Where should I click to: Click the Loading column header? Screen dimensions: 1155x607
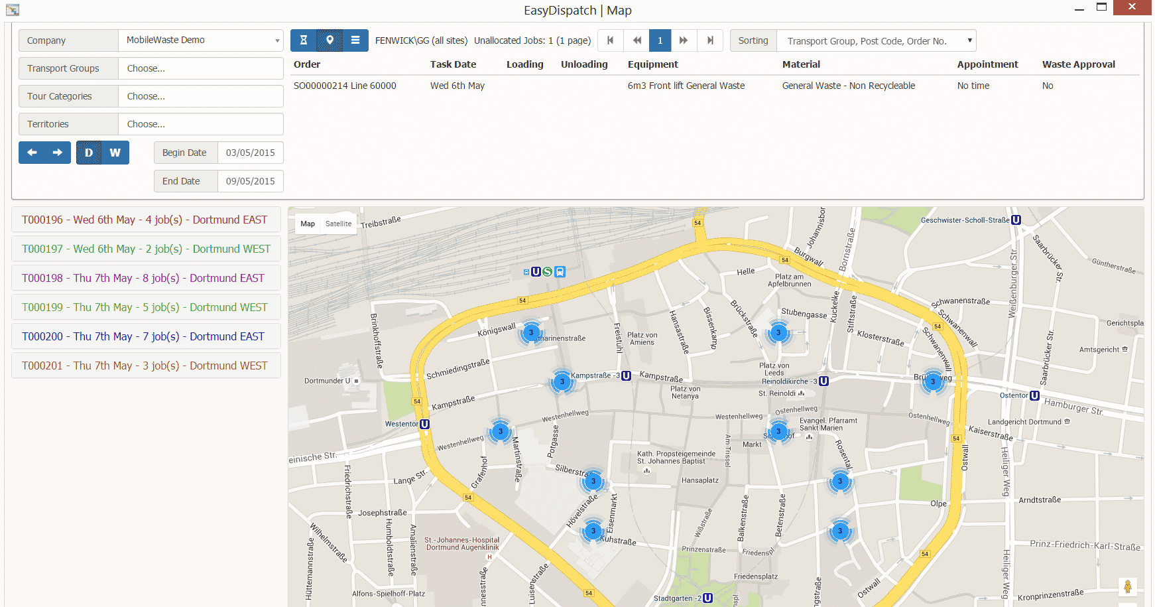tap(524, 64)
